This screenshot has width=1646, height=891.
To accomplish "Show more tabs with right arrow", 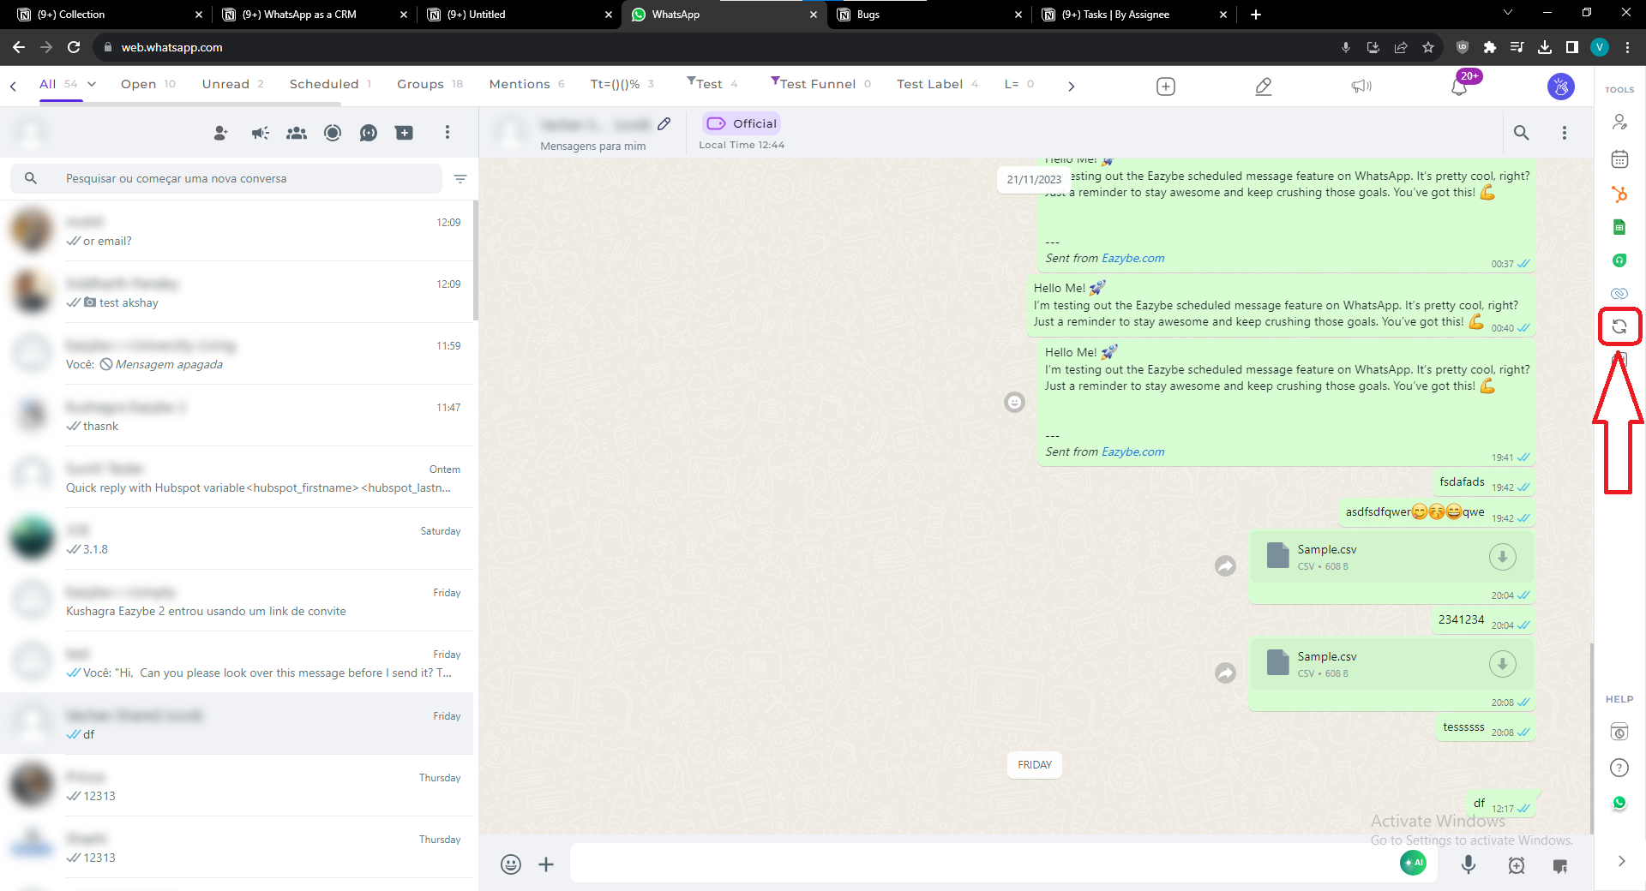I will pyautogui.click(x=1071, y=86).
